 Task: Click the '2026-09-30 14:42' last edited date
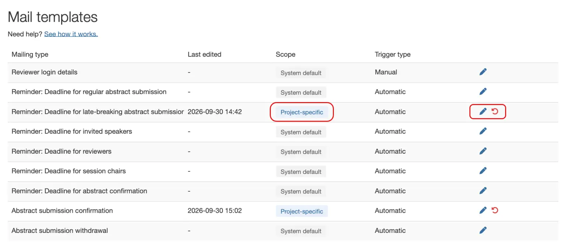(x=215, y=112)
